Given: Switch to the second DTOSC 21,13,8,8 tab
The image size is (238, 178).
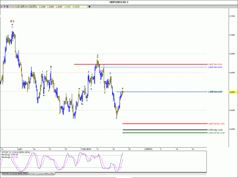Looking at the screenshot, I should click(x=42, y=173).
